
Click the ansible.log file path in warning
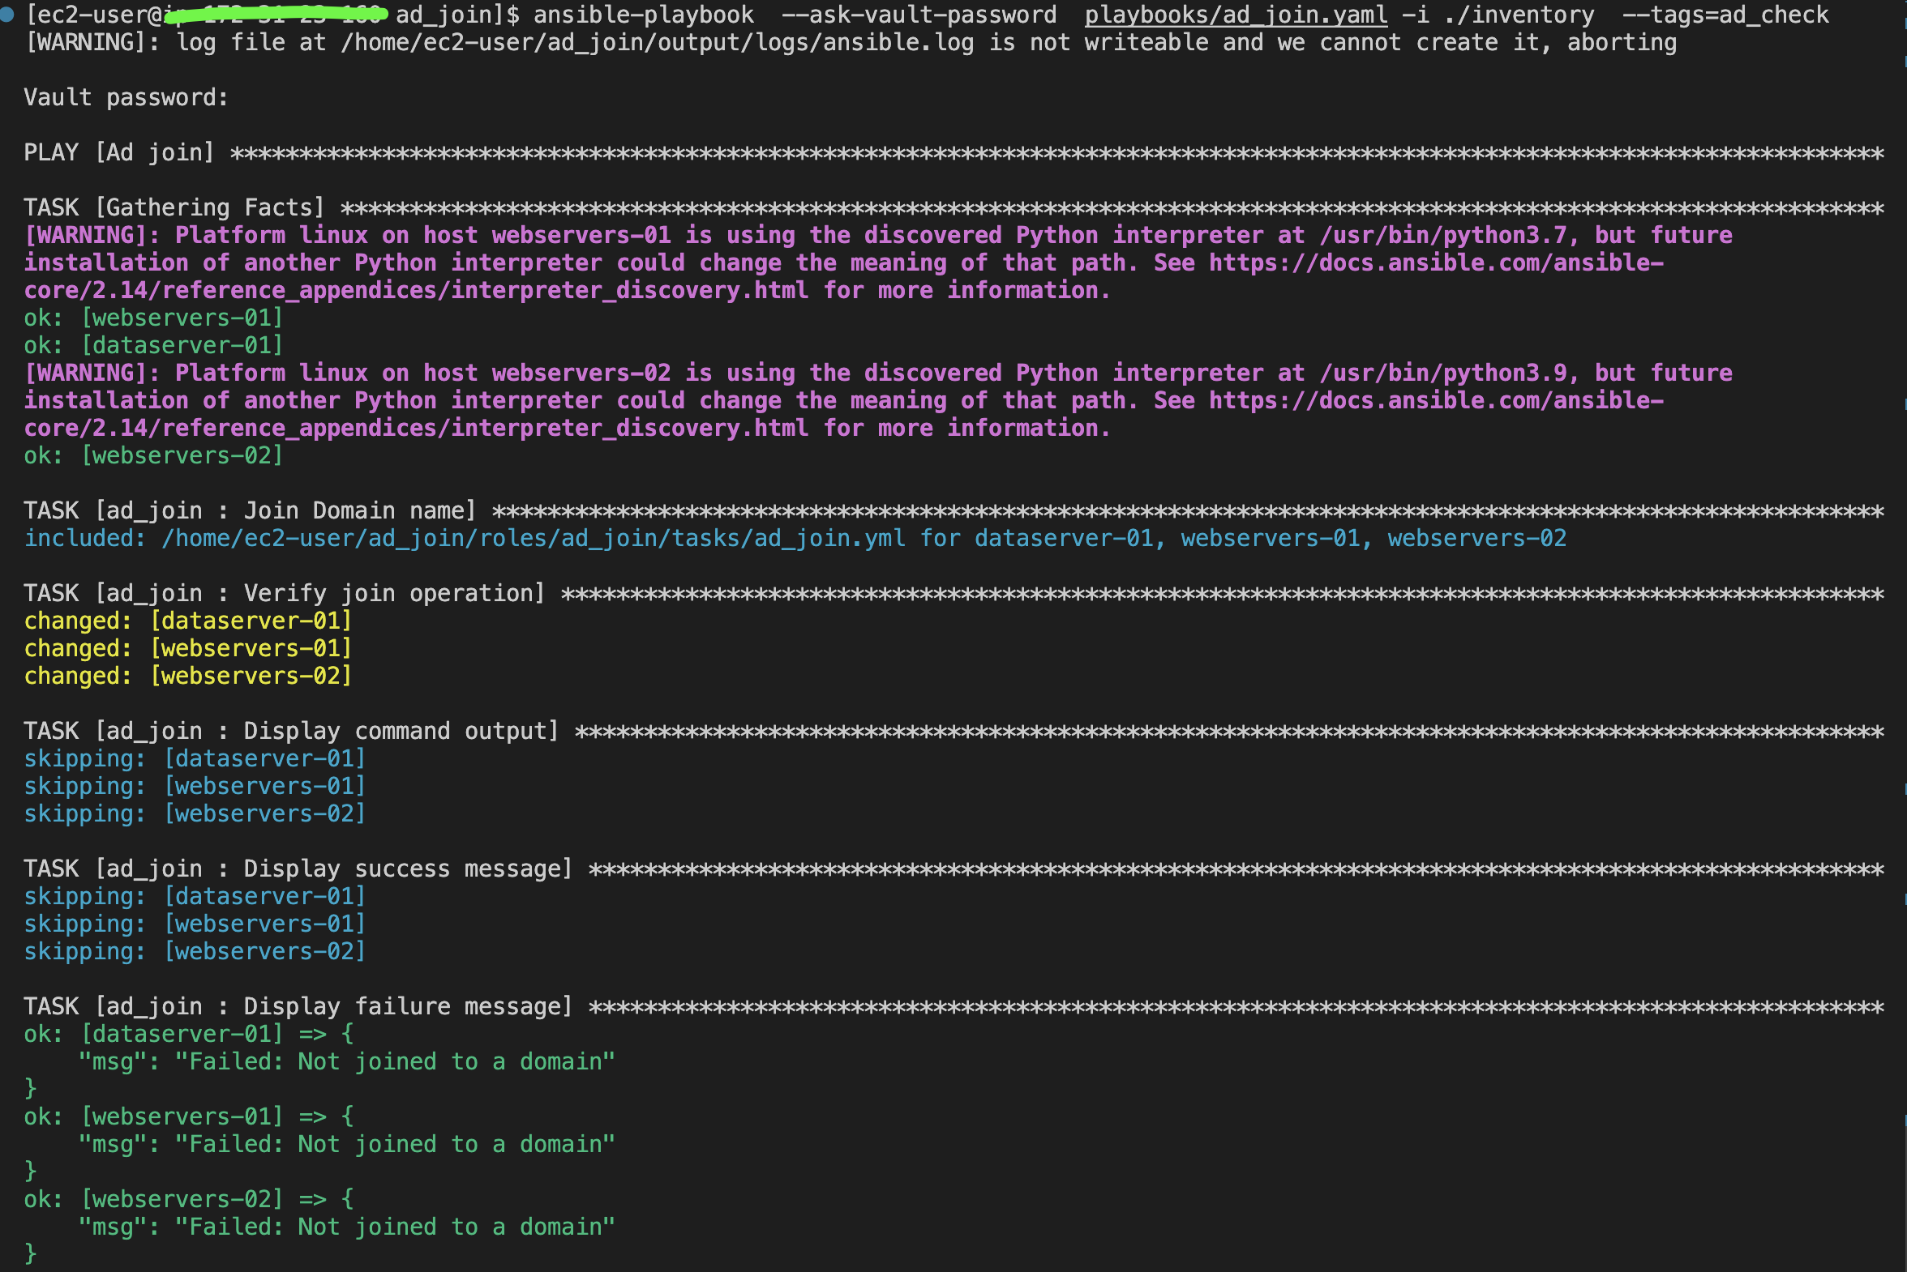(658, 42)
